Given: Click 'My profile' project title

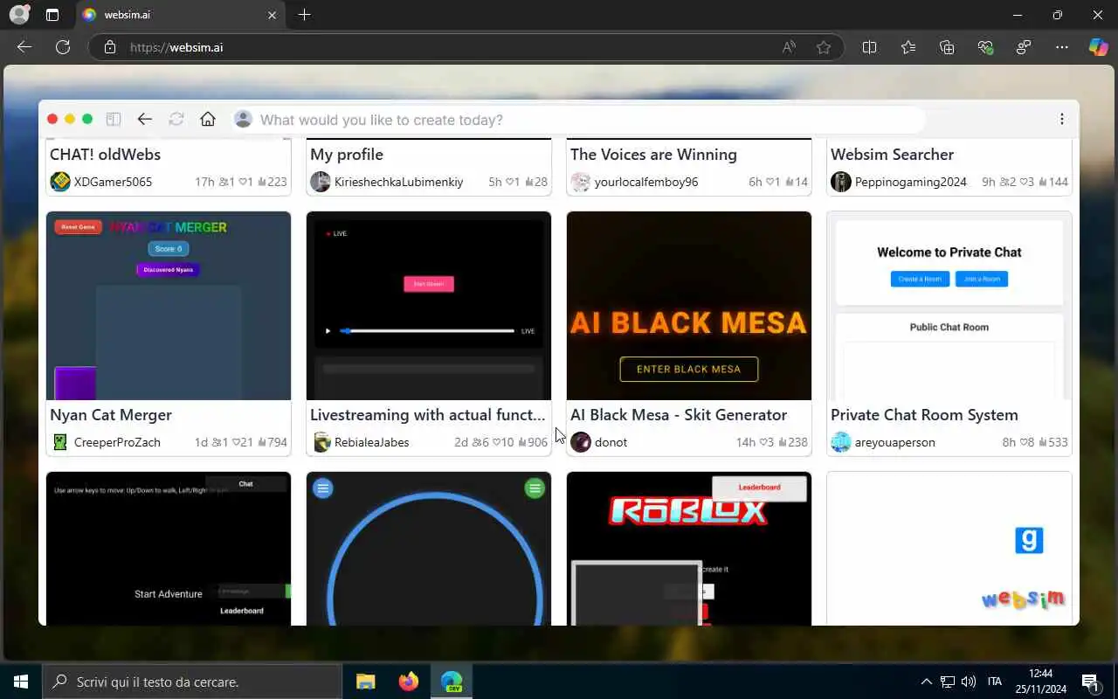Looking at the screenshot, I should (347, 155).
